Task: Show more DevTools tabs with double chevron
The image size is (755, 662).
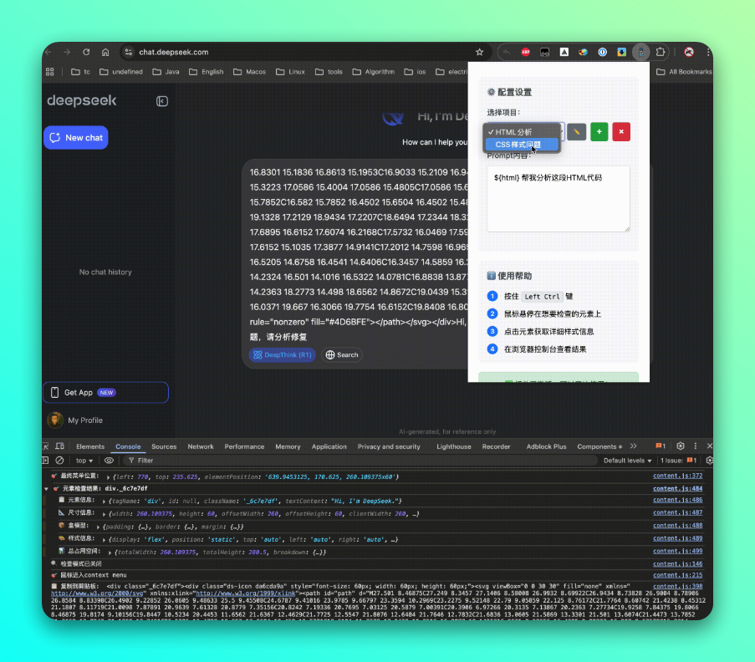Action: [x=633, y=446]
